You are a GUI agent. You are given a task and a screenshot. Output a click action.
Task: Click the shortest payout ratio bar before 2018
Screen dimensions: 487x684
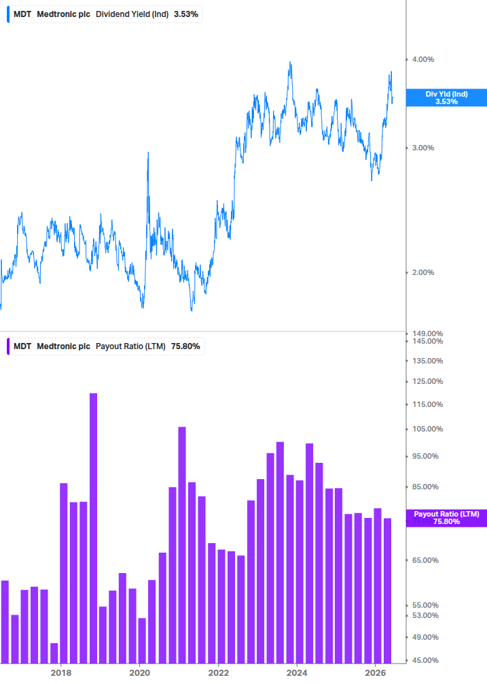click(54, 653)
